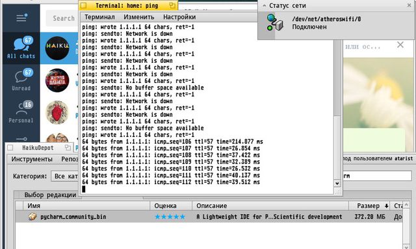Sort by the Размер column header
Screen dimensions: 416x249
point(369,206)
